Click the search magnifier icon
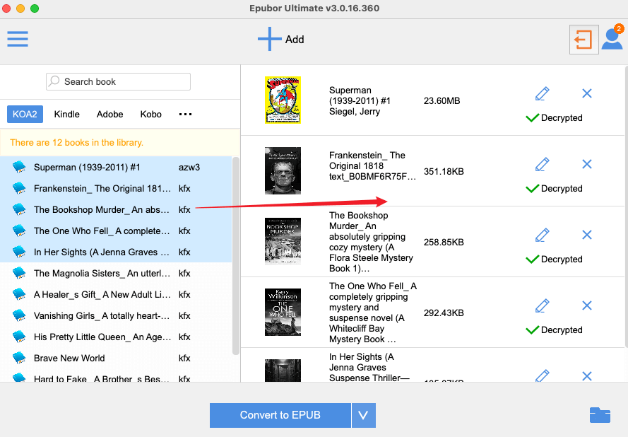Screen dimensions: 628x437 coord(54,81)
